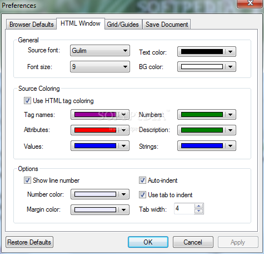This screenshot has width=264, height=254.
Task: Click the green Numbers color swatch
Action: [x=202, y=115]
